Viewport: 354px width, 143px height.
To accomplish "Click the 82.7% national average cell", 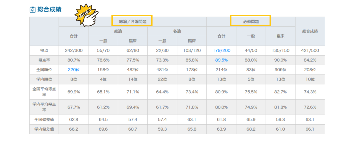I will 281,92.
